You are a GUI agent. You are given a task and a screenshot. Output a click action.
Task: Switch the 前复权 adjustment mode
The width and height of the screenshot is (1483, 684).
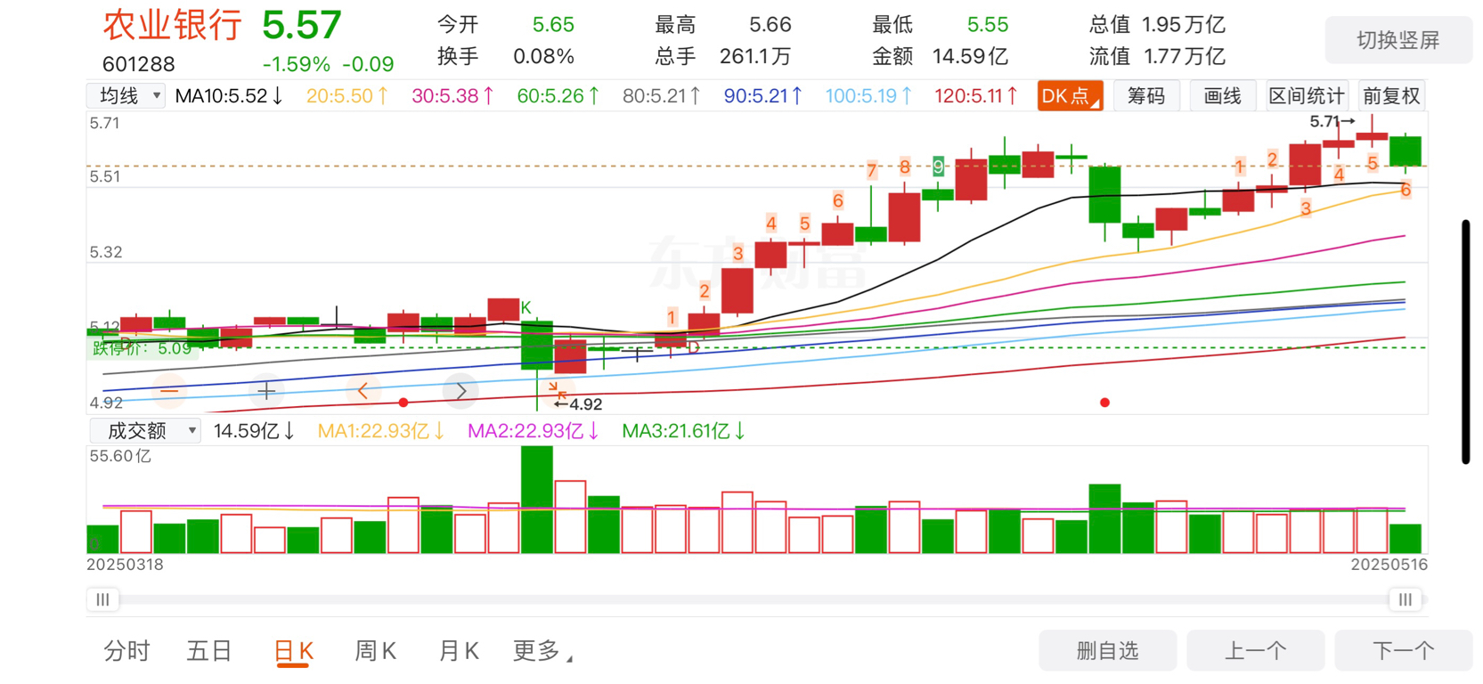(1391, 96)
